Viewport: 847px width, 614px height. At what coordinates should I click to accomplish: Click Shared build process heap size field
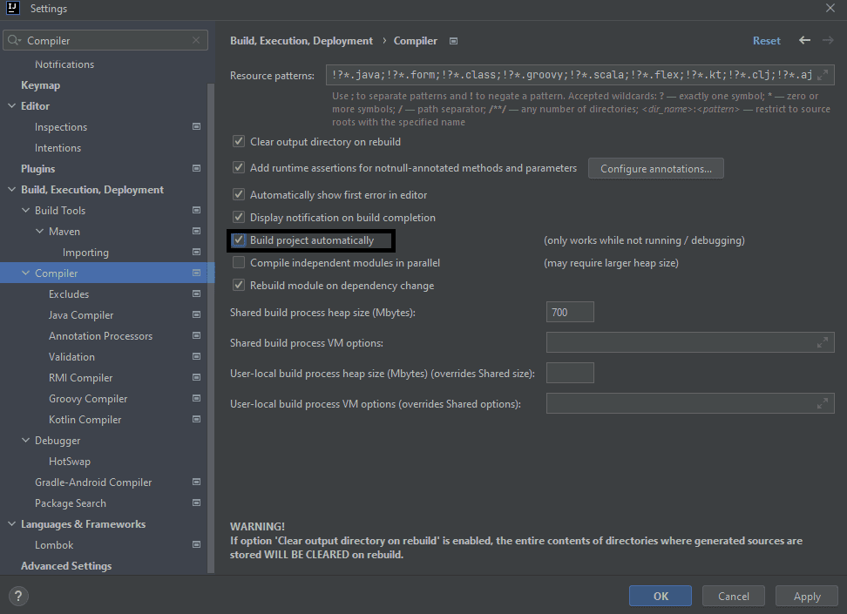(x=570, y=312)
